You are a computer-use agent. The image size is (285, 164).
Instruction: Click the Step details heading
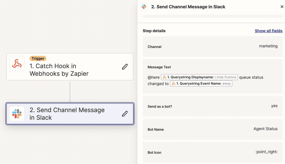154,31
